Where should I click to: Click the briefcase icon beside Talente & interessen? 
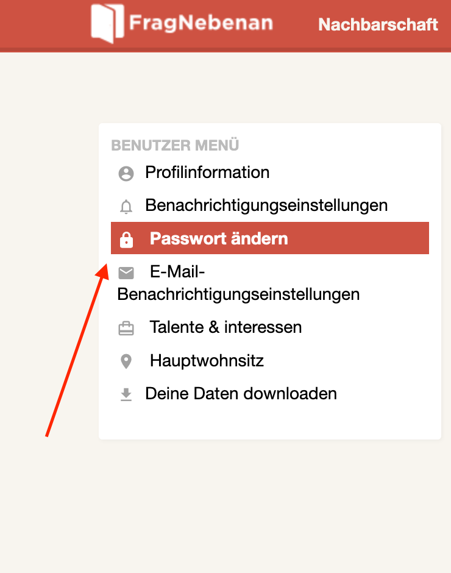pos(126,329)
